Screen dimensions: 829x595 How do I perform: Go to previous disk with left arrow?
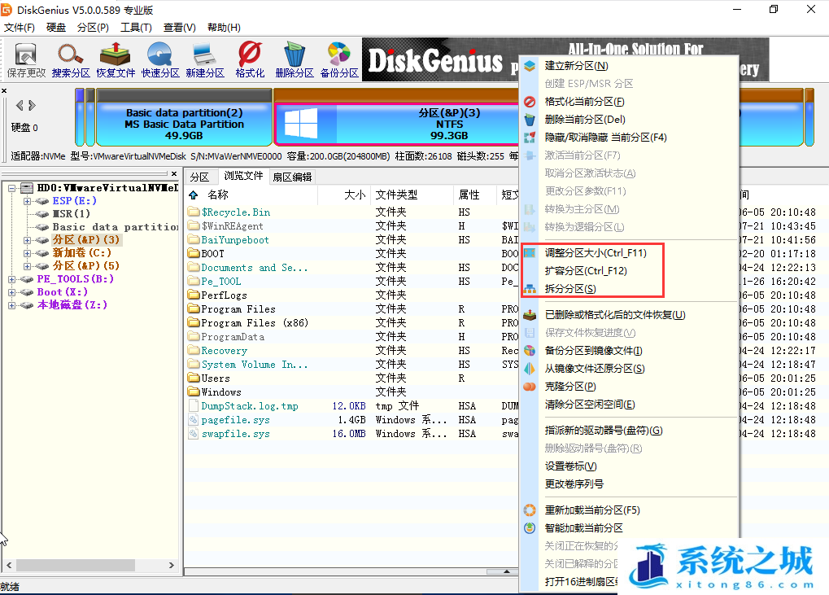pos(20,105)
